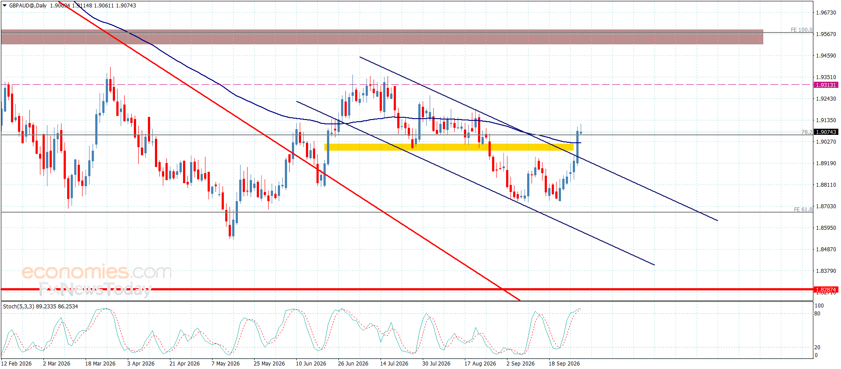841x369 pixels.
Task: Click the stochastic 80 level label
Action: coord(817,314)
